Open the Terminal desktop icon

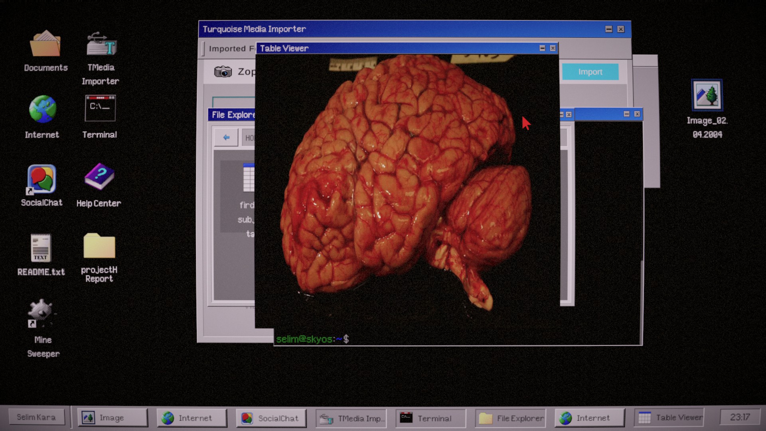coord(100,108)
